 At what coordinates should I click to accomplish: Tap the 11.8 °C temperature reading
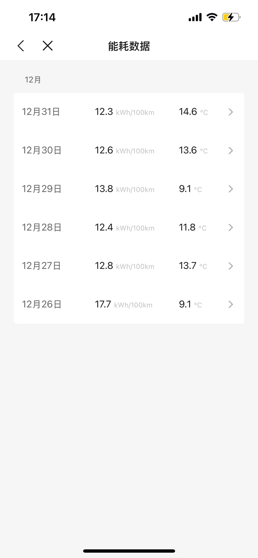[193, 227]
